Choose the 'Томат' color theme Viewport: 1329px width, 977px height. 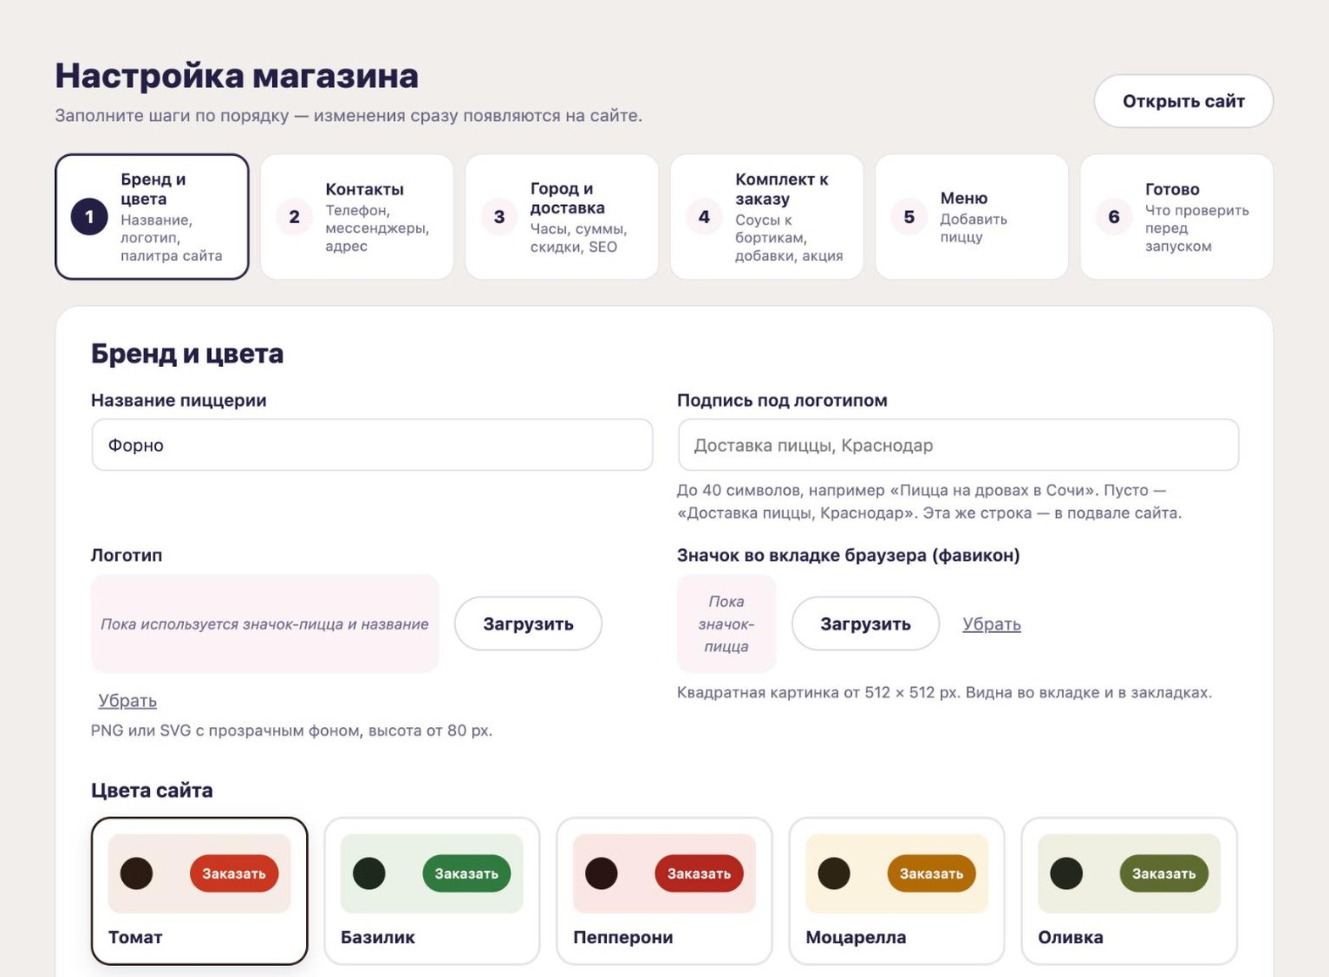(199, 891)
